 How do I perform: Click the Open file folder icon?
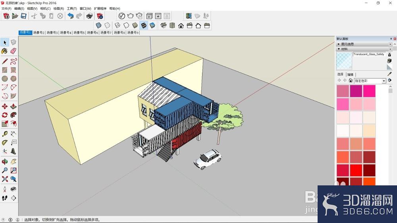tap(15, 16)
